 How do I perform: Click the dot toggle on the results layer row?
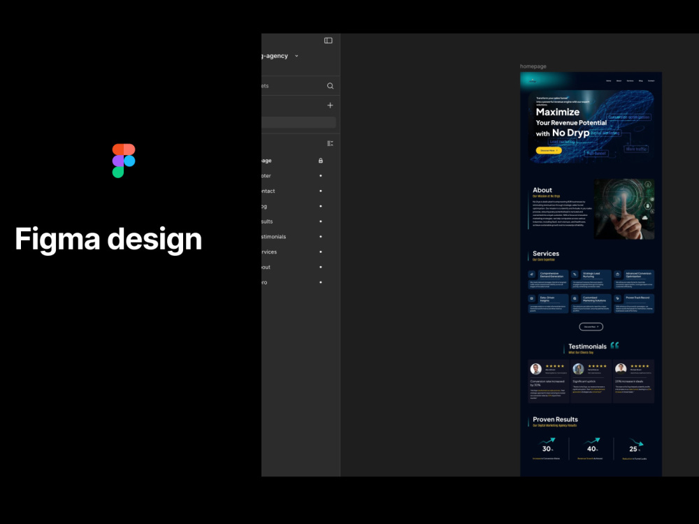click(321, 221)
